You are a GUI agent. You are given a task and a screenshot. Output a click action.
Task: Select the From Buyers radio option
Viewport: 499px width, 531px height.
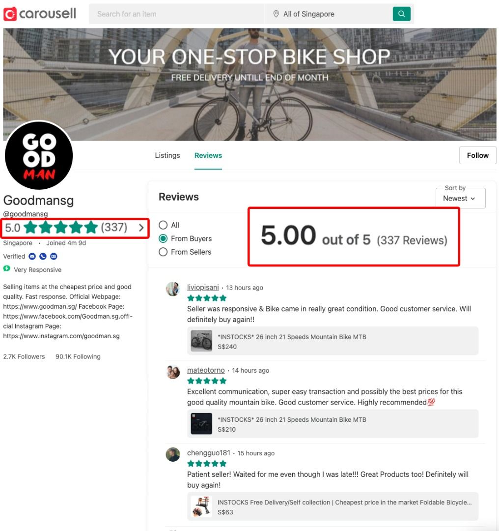click(x=163, y=238)
